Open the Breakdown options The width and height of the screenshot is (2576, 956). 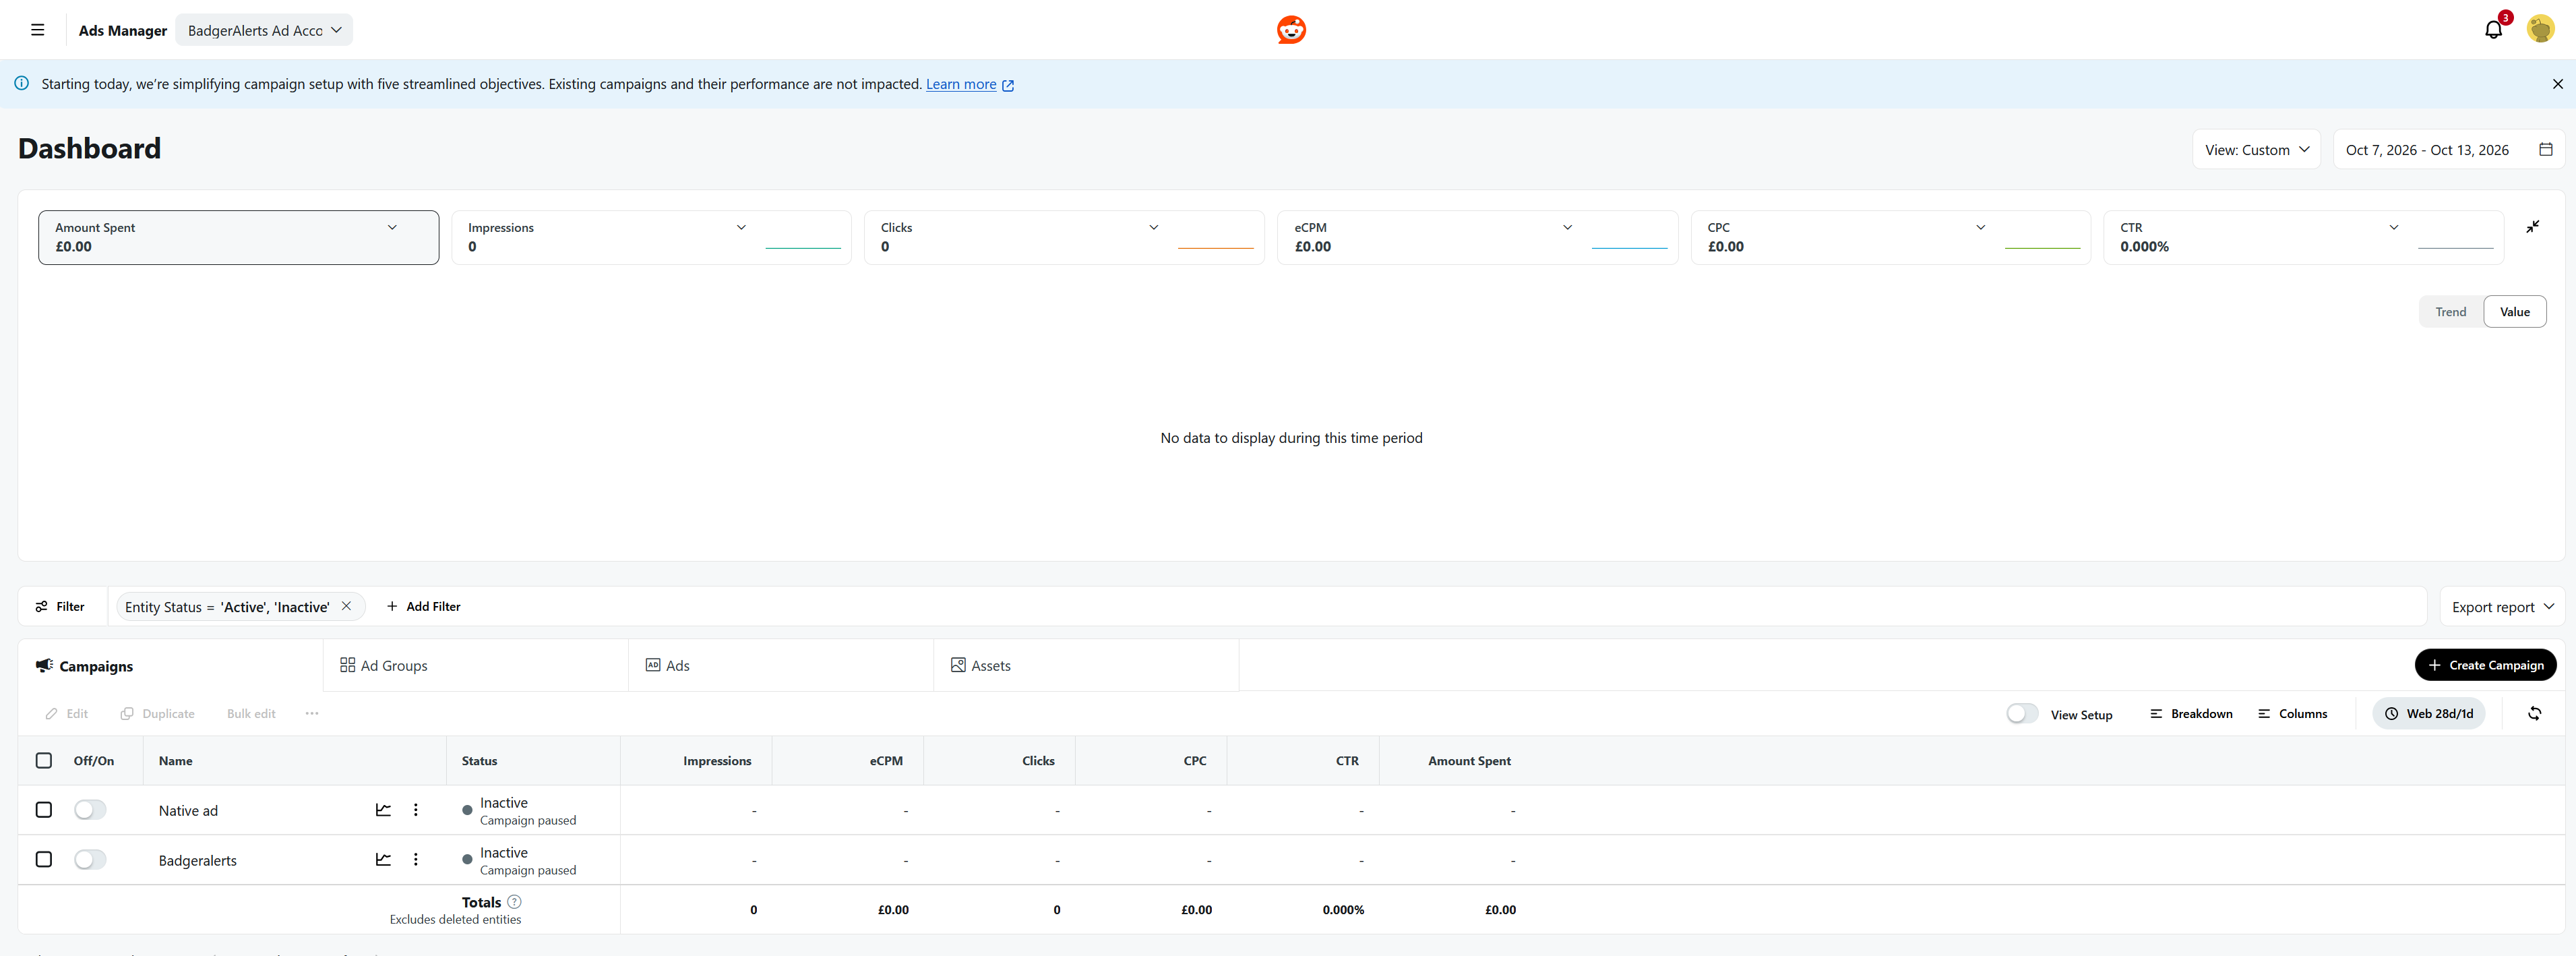[x=2191, y=713]
